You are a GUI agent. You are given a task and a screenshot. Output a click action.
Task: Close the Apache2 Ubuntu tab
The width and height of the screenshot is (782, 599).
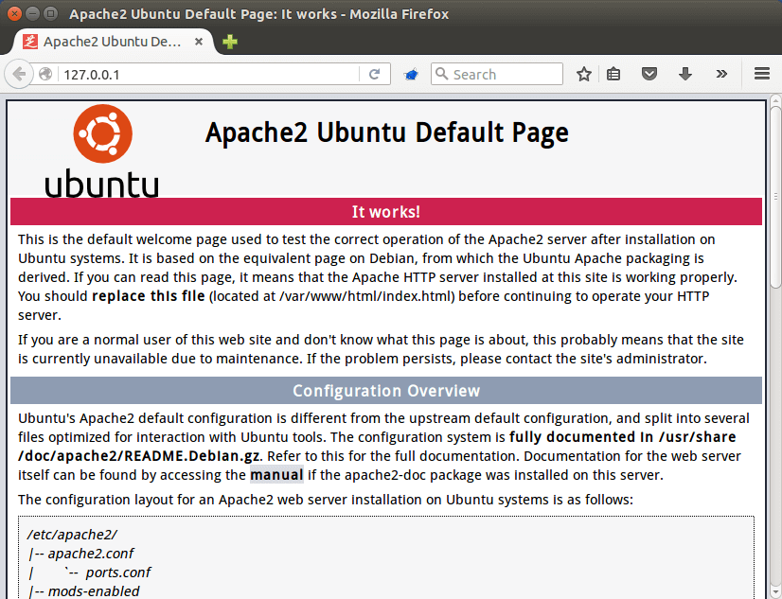point(199,42)
